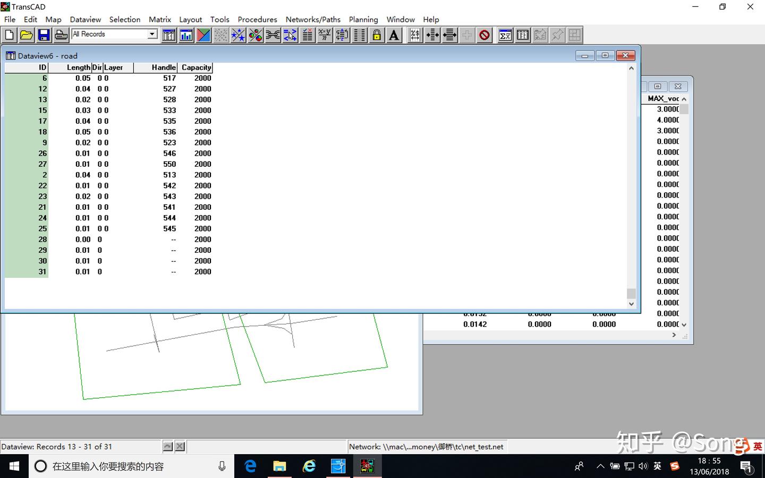Open a file with the folder icon
Screen dimensions: 765x478
click(x=26, y=35)
